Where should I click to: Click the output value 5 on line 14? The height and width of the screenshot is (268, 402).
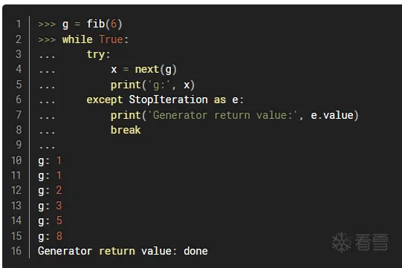(59, 220)
